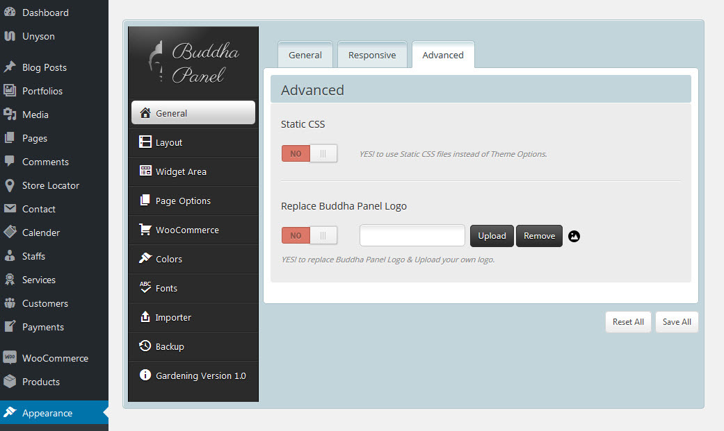The width and height of the screenshot is (724, 431).
Task: Click the Appearance brush icon
Action: click(10, 412)
